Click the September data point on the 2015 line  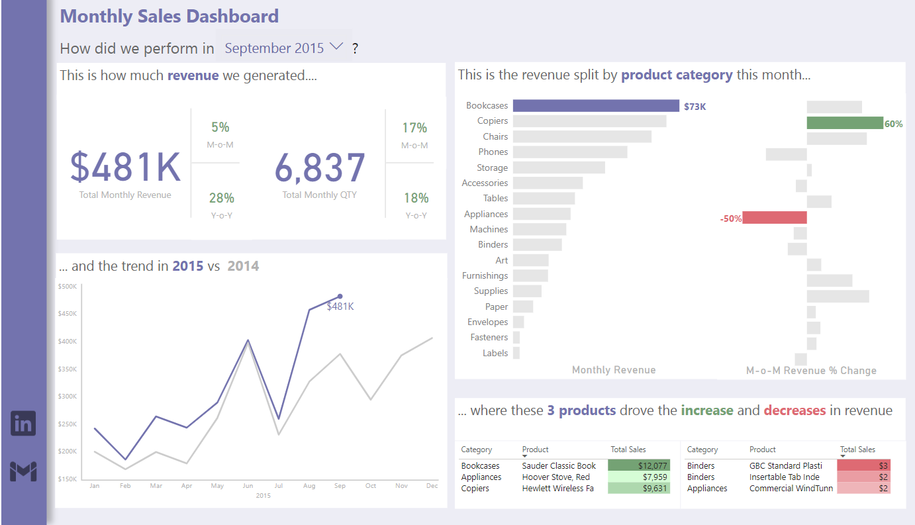click(340, 297)
